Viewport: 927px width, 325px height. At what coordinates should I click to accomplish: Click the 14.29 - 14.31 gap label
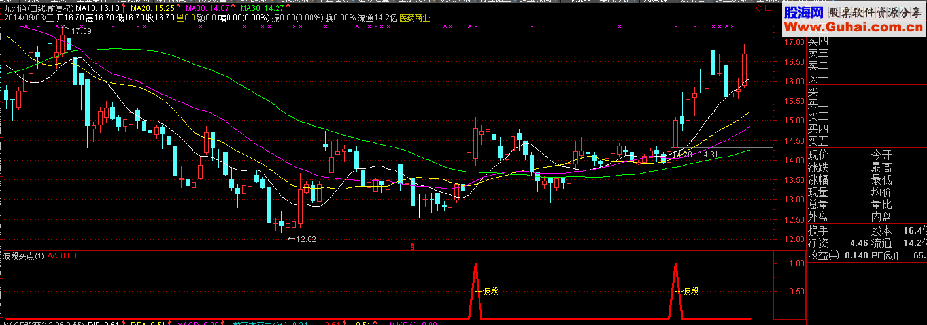(696, 155)
